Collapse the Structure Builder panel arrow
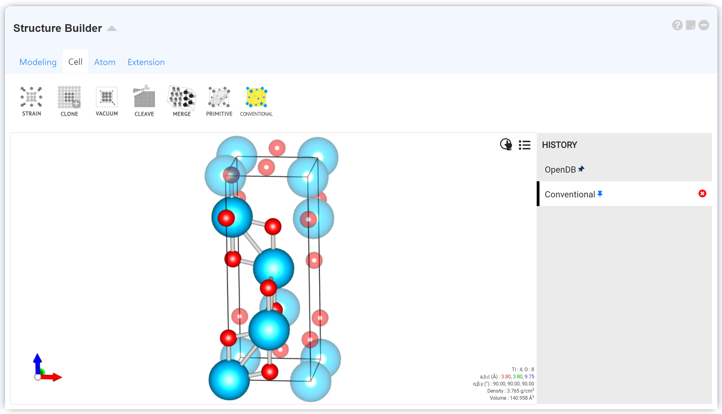Viewport: 722px width, 414px height. coord(112,29)
